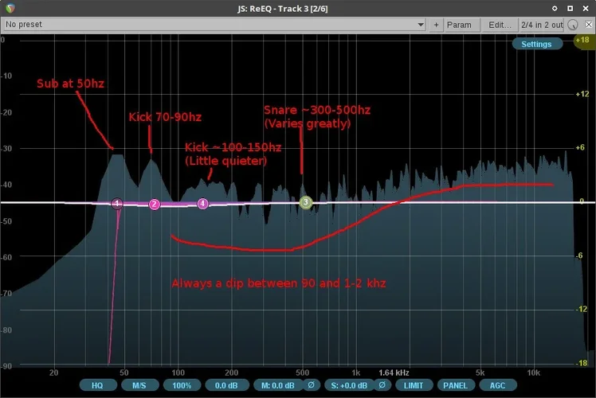
Task: Open the 2/4 in 2 out routing button
Action: point(542,25)
